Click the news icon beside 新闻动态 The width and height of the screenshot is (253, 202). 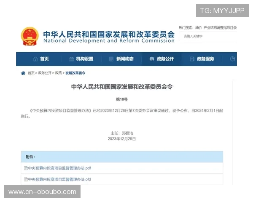click(111, 59)
